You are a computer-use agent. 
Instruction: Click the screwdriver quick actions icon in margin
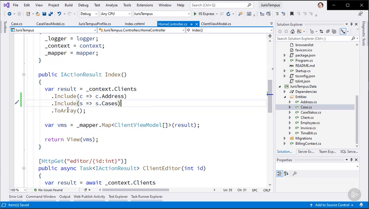click(17, 103)
